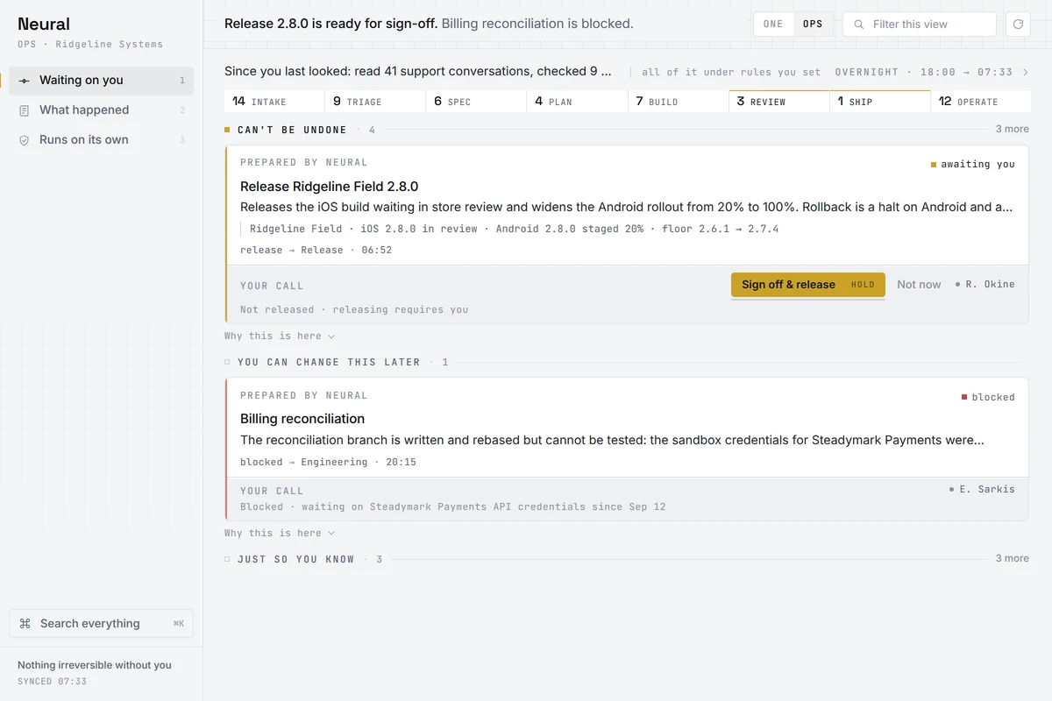1052x701 pixels.
Task: Show 3 more in Can't be undone
Action: (x=1012, y=130)
